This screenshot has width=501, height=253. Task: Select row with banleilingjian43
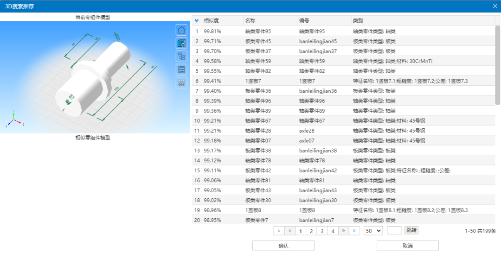pos(343,190)
